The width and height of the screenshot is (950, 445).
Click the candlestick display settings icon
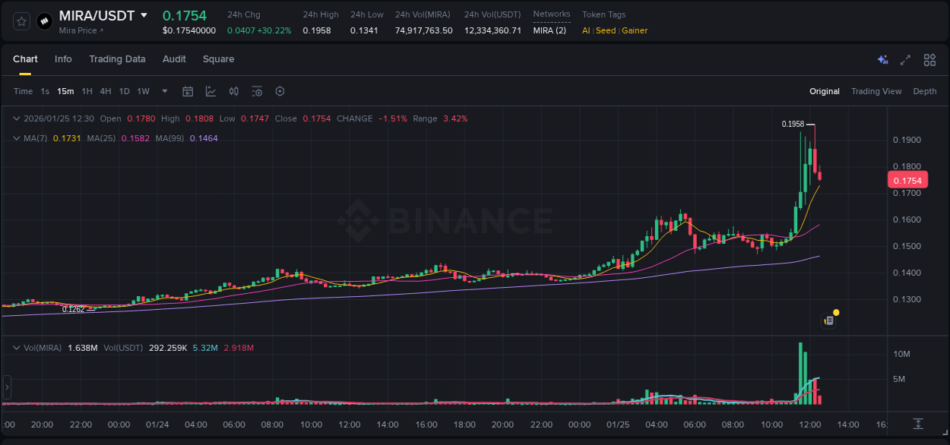pos(233,91)
